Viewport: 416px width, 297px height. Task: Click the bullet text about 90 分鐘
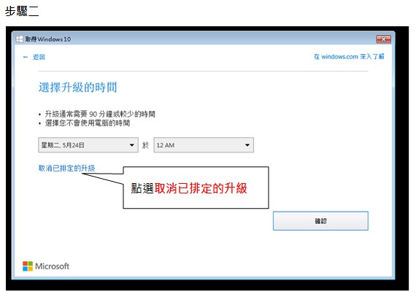click(100, 114)
